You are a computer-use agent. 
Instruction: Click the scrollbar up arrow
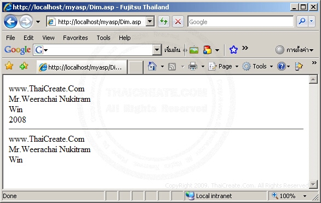pyautogui.click(x=313, y=79)
